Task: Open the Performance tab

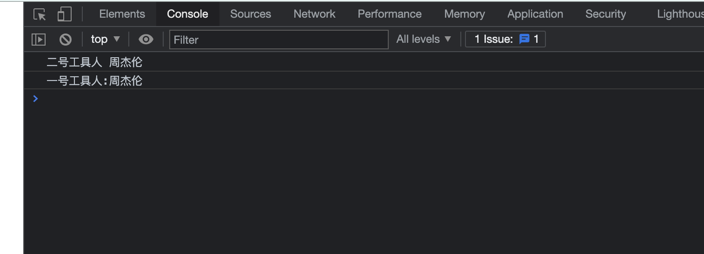Action: click(x=390, y=14)
